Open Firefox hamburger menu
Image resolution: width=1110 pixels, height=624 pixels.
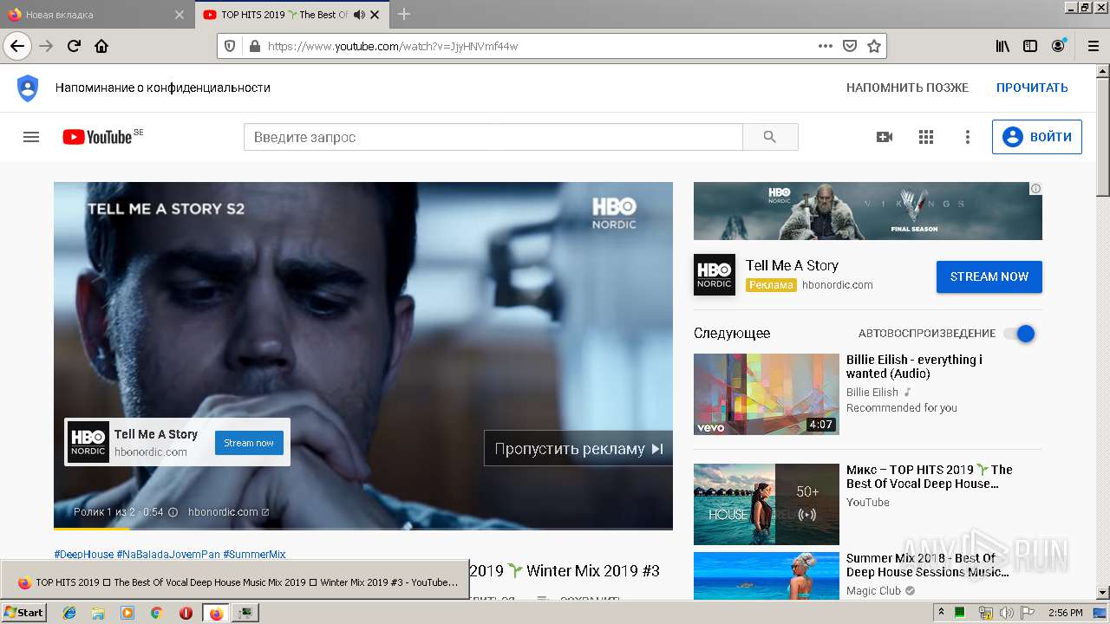1093,46
